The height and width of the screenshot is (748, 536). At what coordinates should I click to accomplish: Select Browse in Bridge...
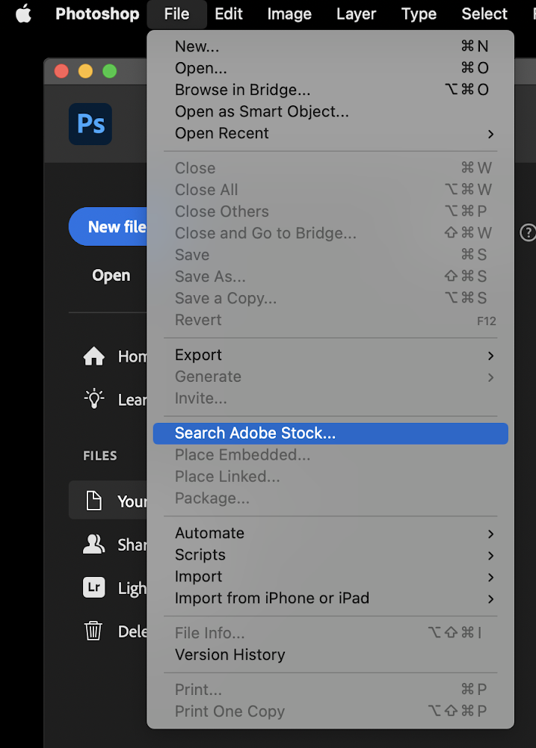[330, 90]
